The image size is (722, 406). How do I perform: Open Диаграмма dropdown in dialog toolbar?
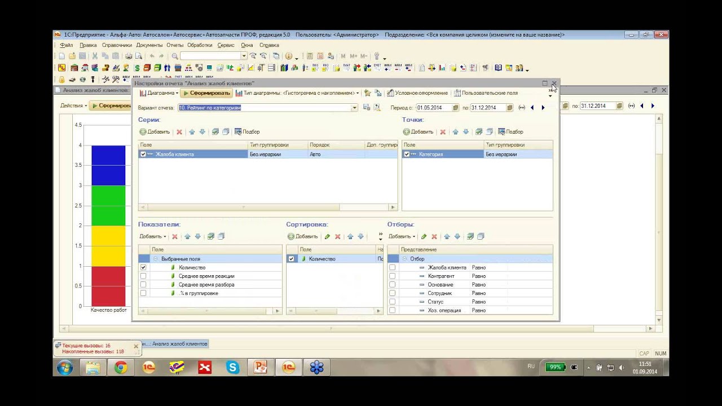click(159, 93)
